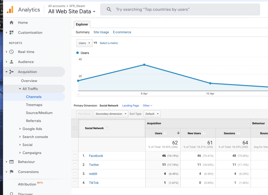Image resolution: width=268 pixels, height=195 pixels.
Task: Toggle the select-all checkbox in table header
Action: tap(75, 128)
